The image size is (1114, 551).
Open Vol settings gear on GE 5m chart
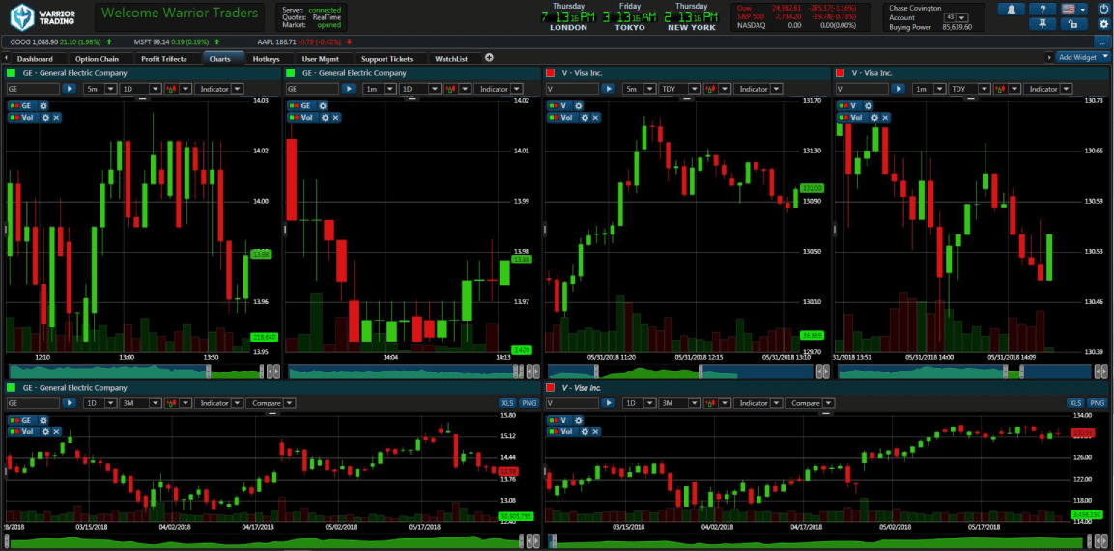click(47, 117)
